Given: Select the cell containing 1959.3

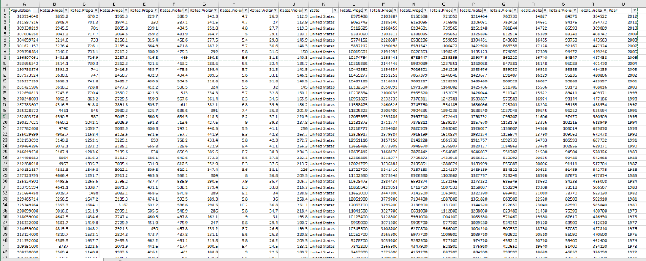Looking at the screenshot, I should [x=115, y=15].
